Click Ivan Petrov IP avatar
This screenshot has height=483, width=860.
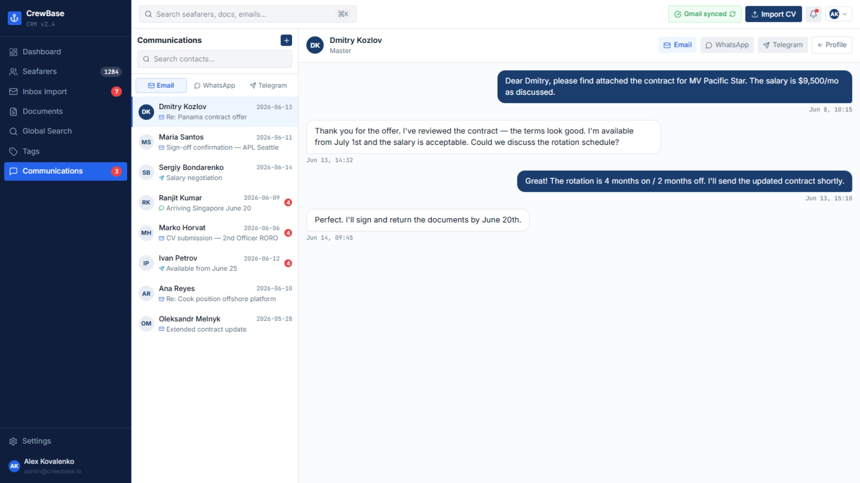[146, 263]
